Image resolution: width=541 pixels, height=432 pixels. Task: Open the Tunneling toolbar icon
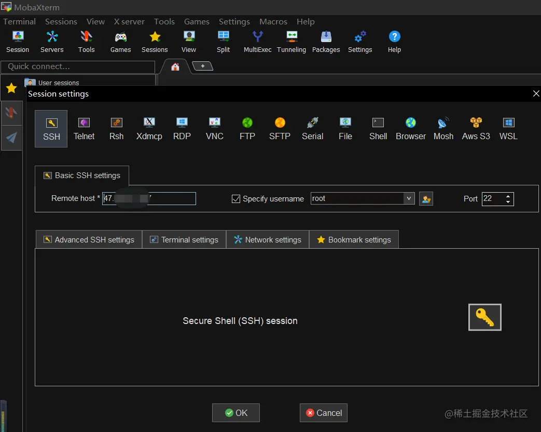pos(292,42)
